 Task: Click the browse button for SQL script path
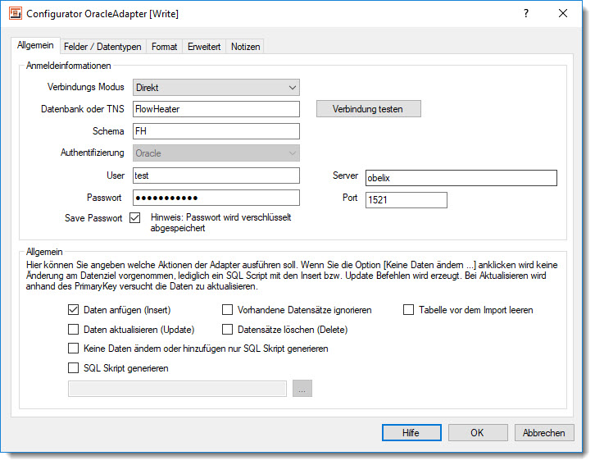302,389
